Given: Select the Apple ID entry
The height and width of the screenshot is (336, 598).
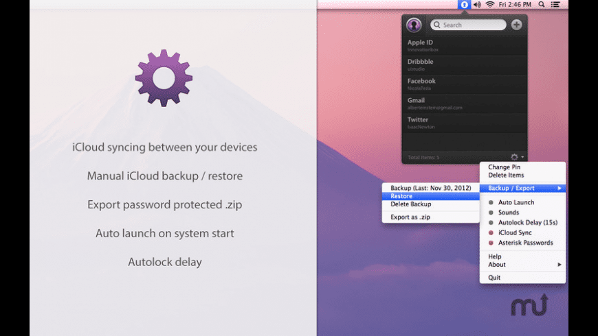Looking at the screenshot, I should (465, 45).
